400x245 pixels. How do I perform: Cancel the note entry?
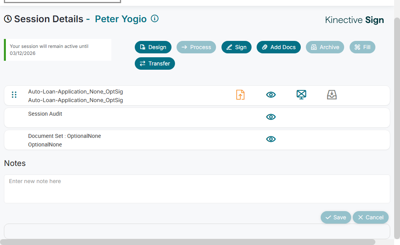(x=371, y=217)
